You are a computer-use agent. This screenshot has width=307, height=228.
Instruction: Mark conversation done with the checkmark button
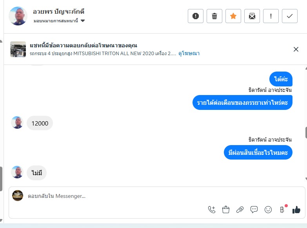(x=290, y=16)
